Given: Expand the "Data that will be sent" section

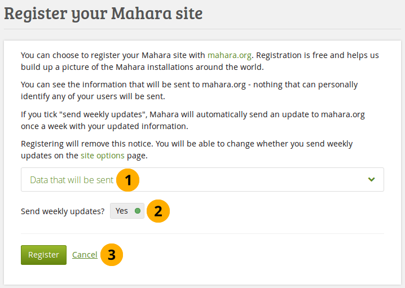Looking at the screenshot, I should coord(72,180).
